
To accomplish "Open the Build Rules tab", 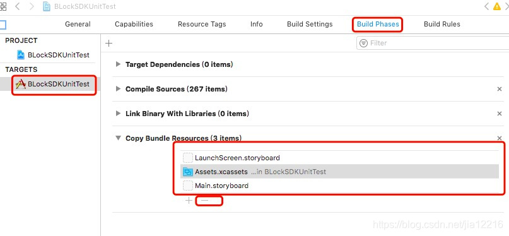I will [x=442, y=25].
